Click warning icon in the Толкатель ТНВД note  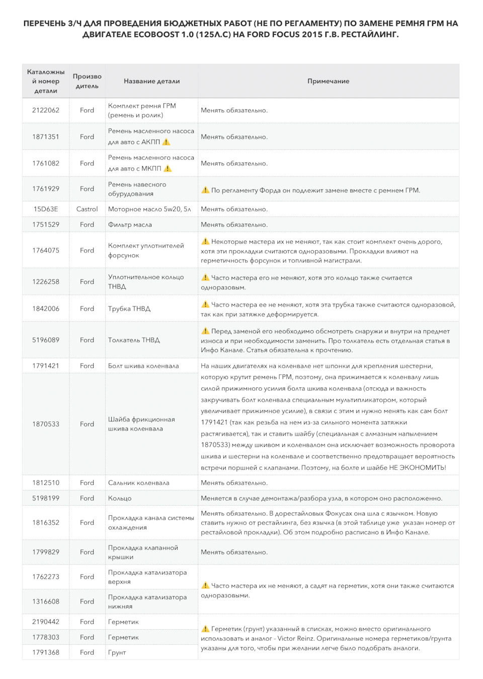[x=205, y=331]
